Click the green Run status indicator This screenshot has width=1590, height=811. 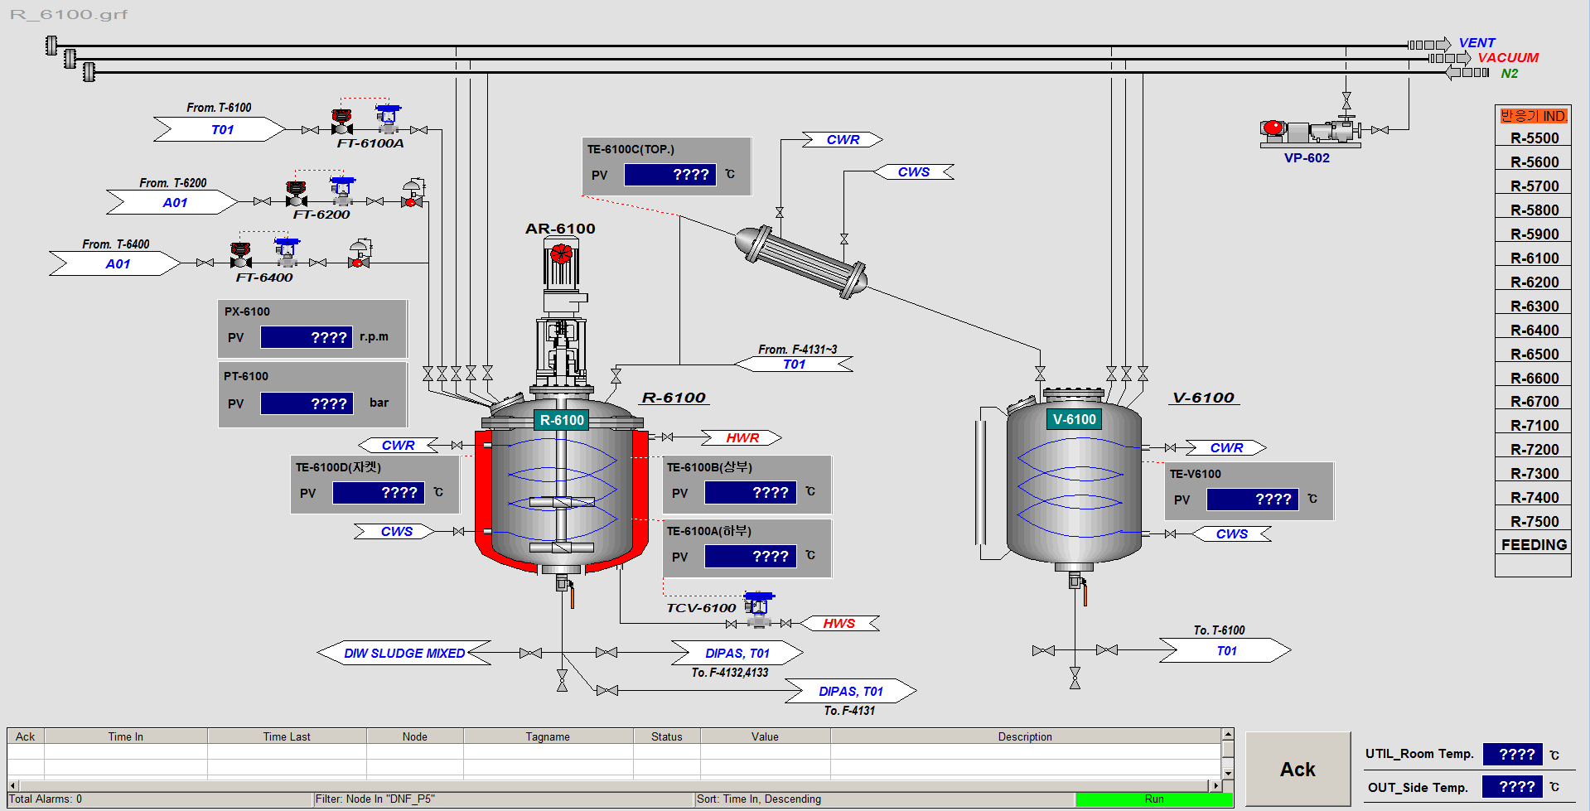[x=1153, y=799]
